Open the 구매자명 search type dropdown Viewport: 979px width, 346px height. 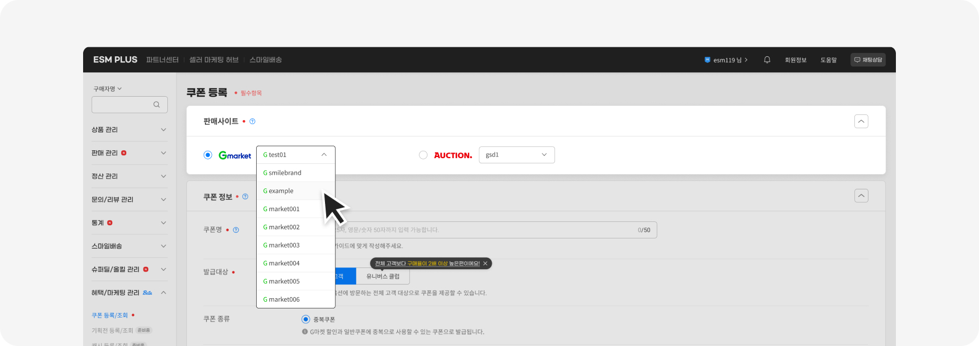tap(108, 89)
